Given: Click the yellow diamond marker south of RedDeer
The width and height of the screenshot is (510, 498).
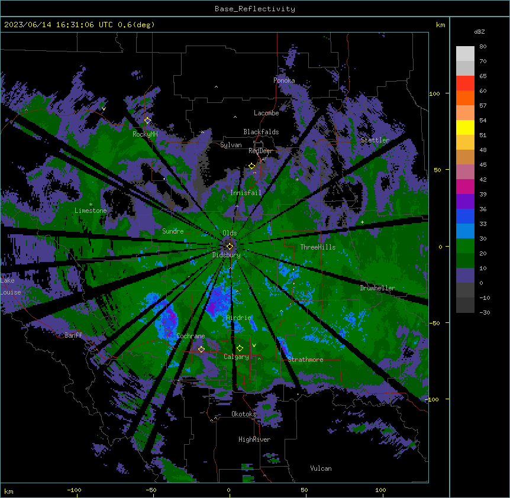Looking at the screenshot, I should pyautogui.click(x=252, y=166).
